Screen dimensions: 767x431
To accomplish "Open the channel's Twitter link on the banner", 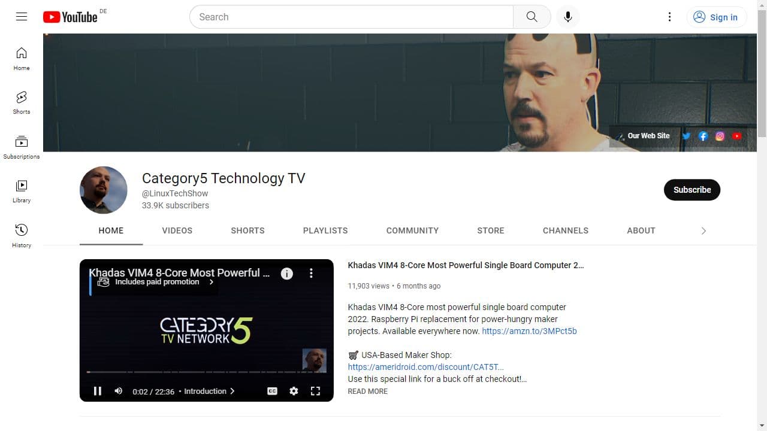I will [686, 136].
